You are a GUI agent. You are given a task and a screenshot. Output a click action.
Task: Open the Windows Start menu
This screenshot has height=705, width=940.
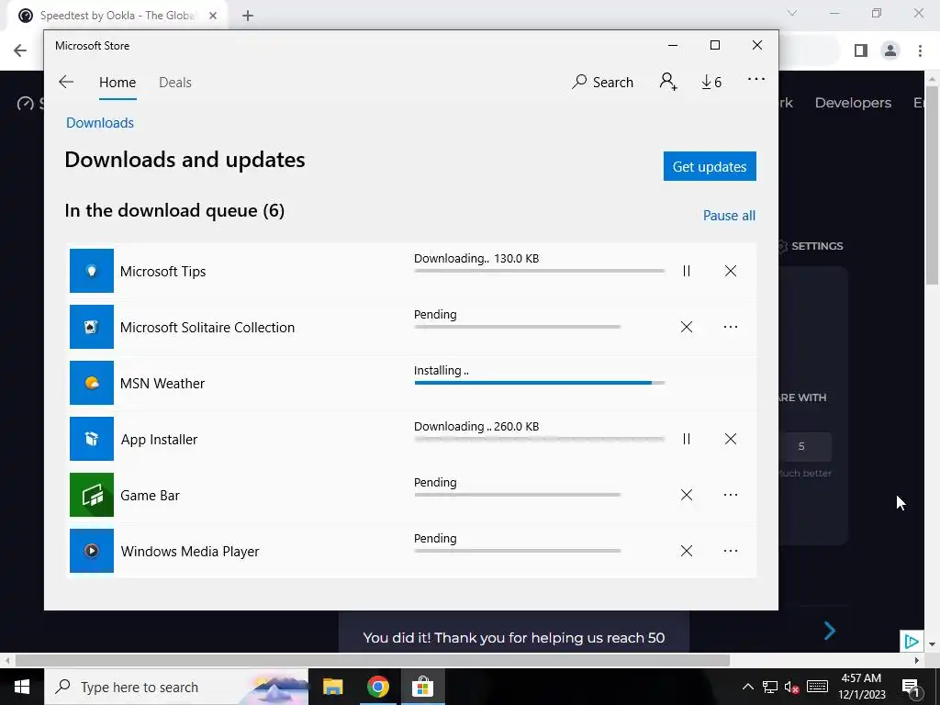(22, 687)
